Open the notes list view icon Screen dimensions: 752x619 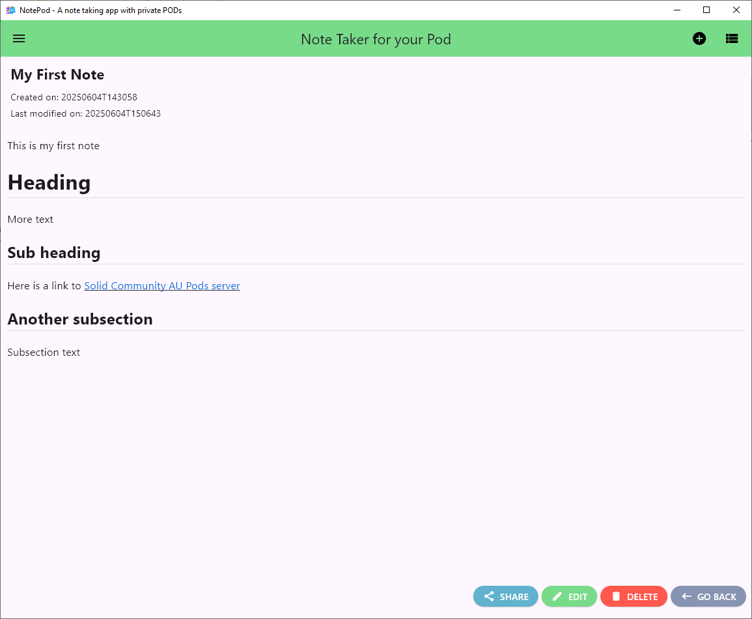pos(732,38)
